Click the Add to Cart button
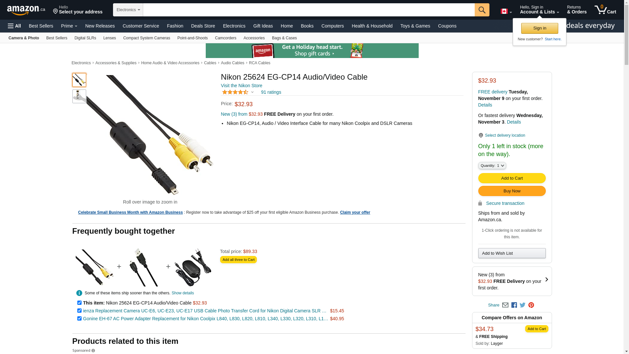Screen dimensions: 629x354 (512, 178)
